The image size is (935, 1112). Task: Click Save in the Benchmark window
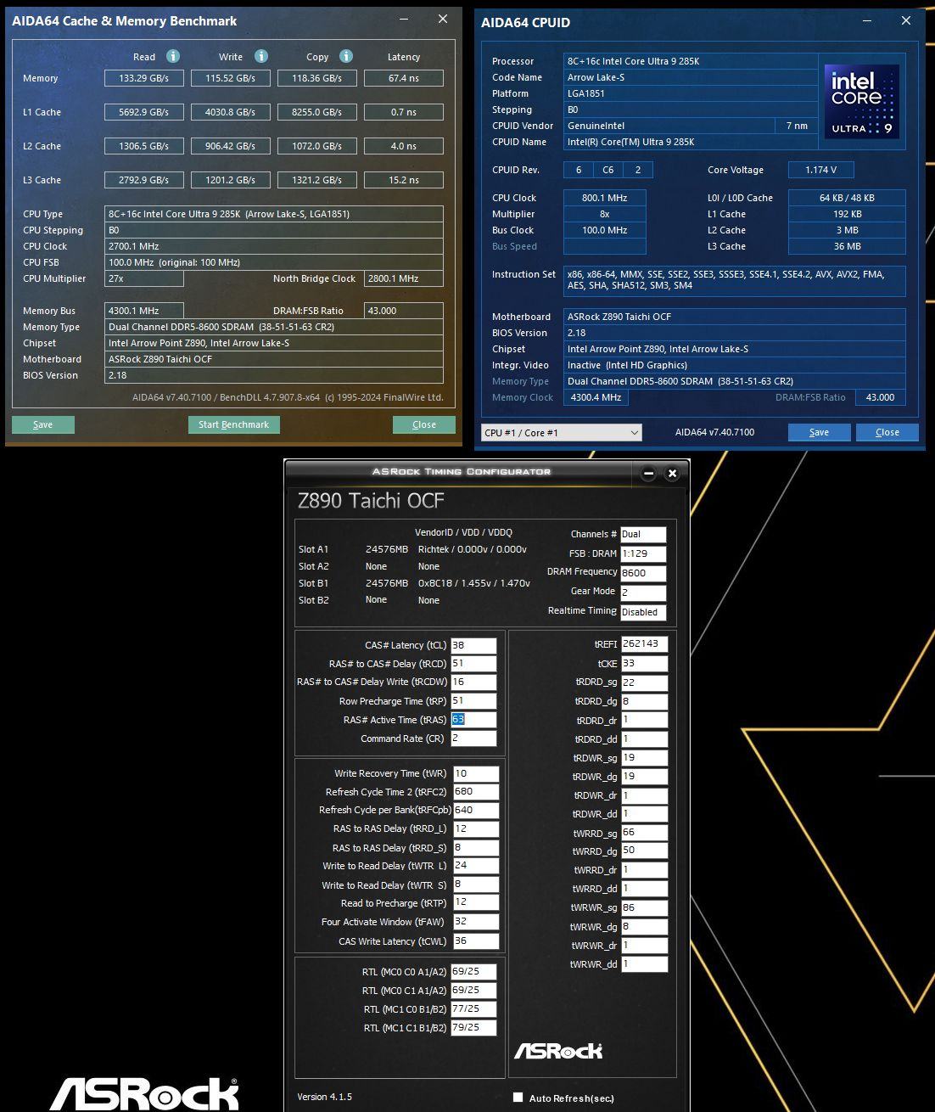coord(42,424)
